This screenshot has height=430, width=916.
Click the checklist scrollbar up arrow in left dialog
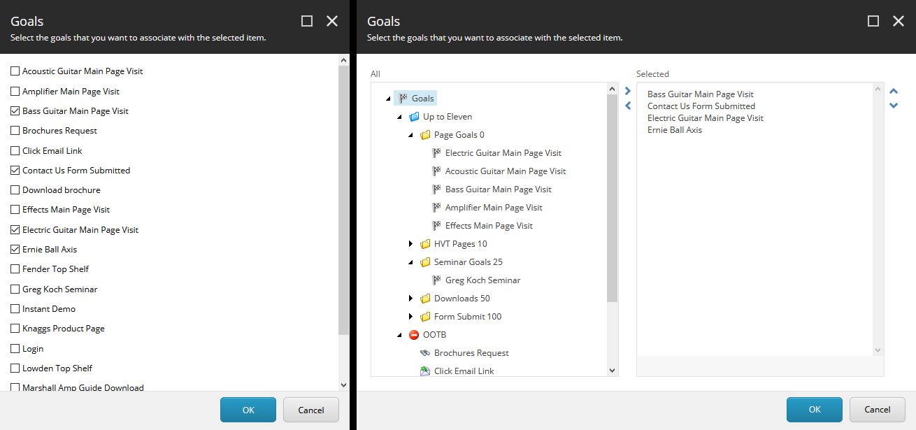[x=343, y=61]
